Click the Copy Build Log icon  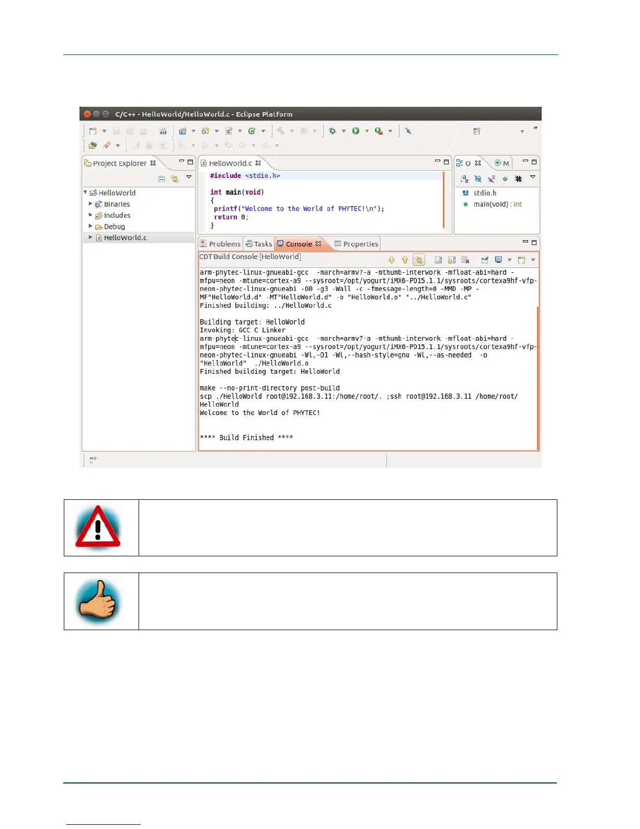(439, 260)
